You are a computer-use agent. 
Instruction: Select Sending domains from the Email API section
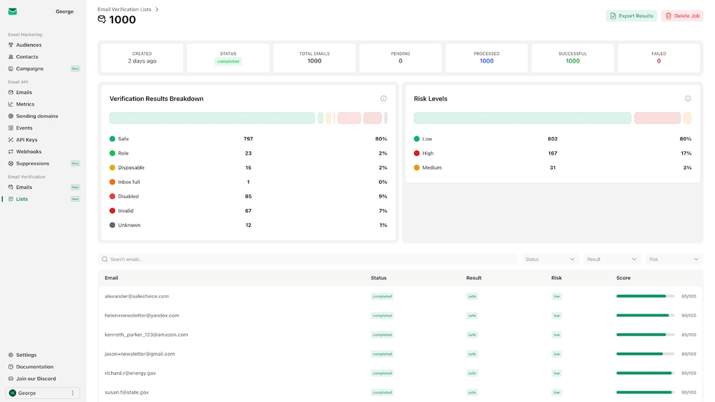click(x=10, y=116)
